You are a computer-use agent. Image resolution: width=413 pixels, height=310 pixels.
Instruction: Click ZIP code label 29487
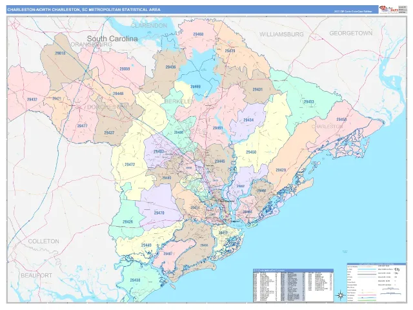click(168, 254)
